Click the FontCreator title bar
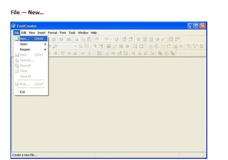This screenshot has height=160, width=228. click(x=98, y=26)
